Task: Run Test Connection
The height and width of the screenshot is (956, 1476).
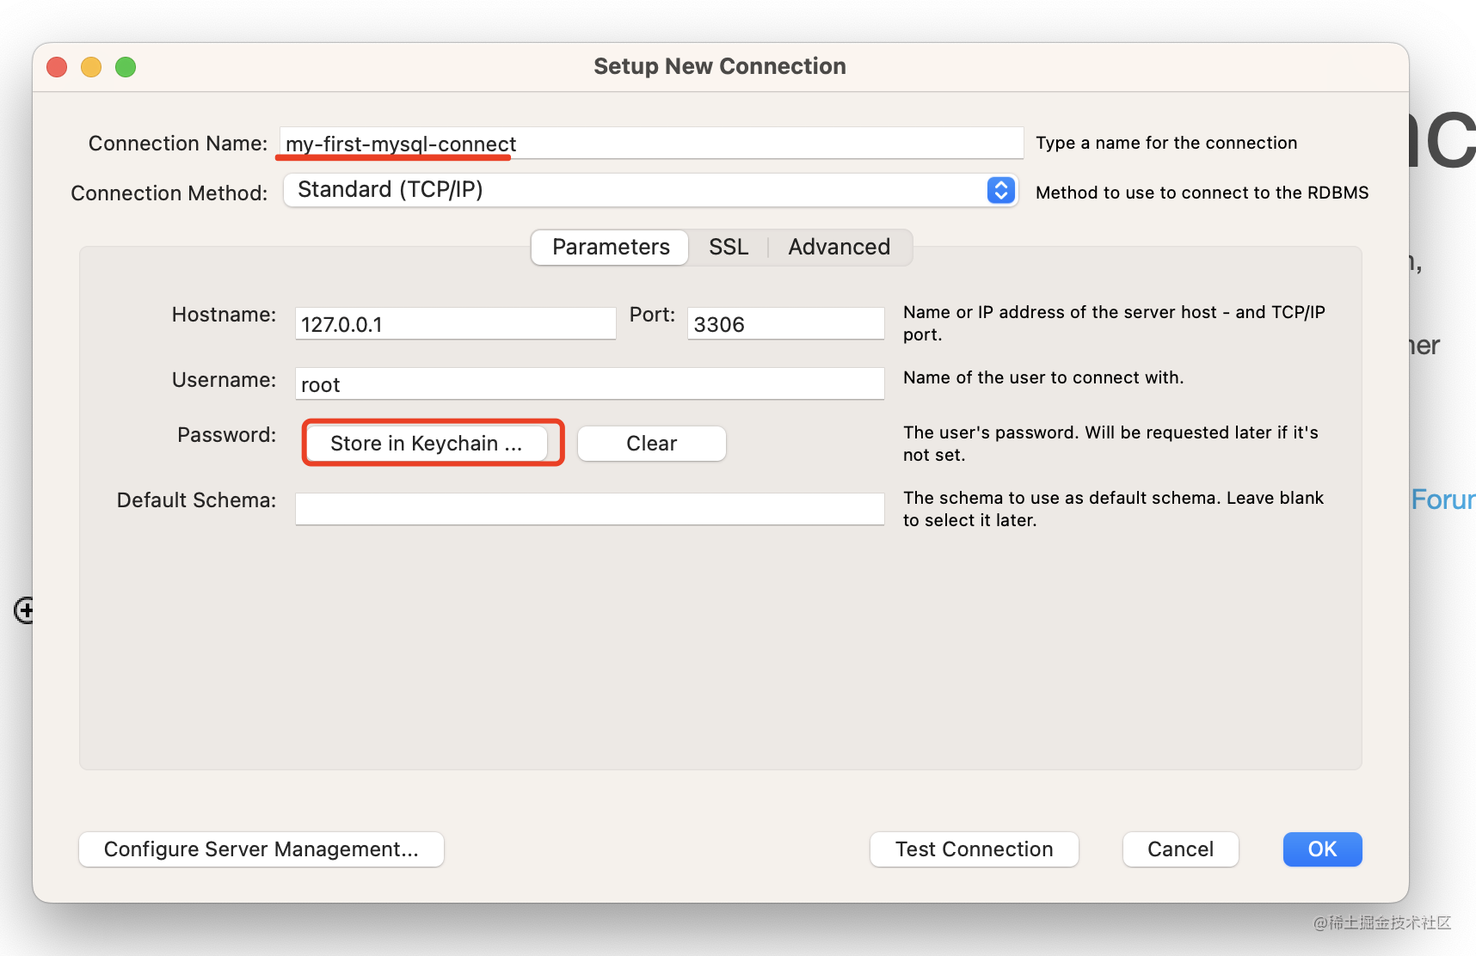Action: click(974, 849)
